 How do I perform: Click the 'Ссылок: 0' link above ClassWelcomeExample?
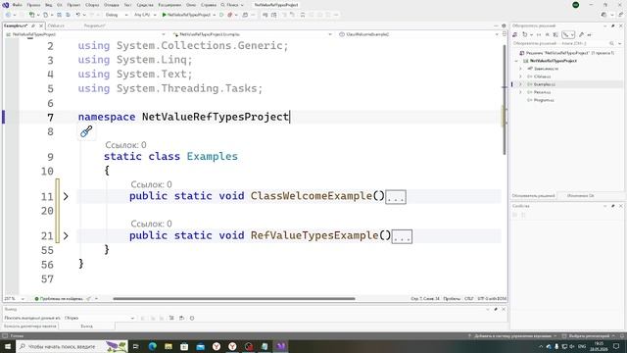click(151, 184)
